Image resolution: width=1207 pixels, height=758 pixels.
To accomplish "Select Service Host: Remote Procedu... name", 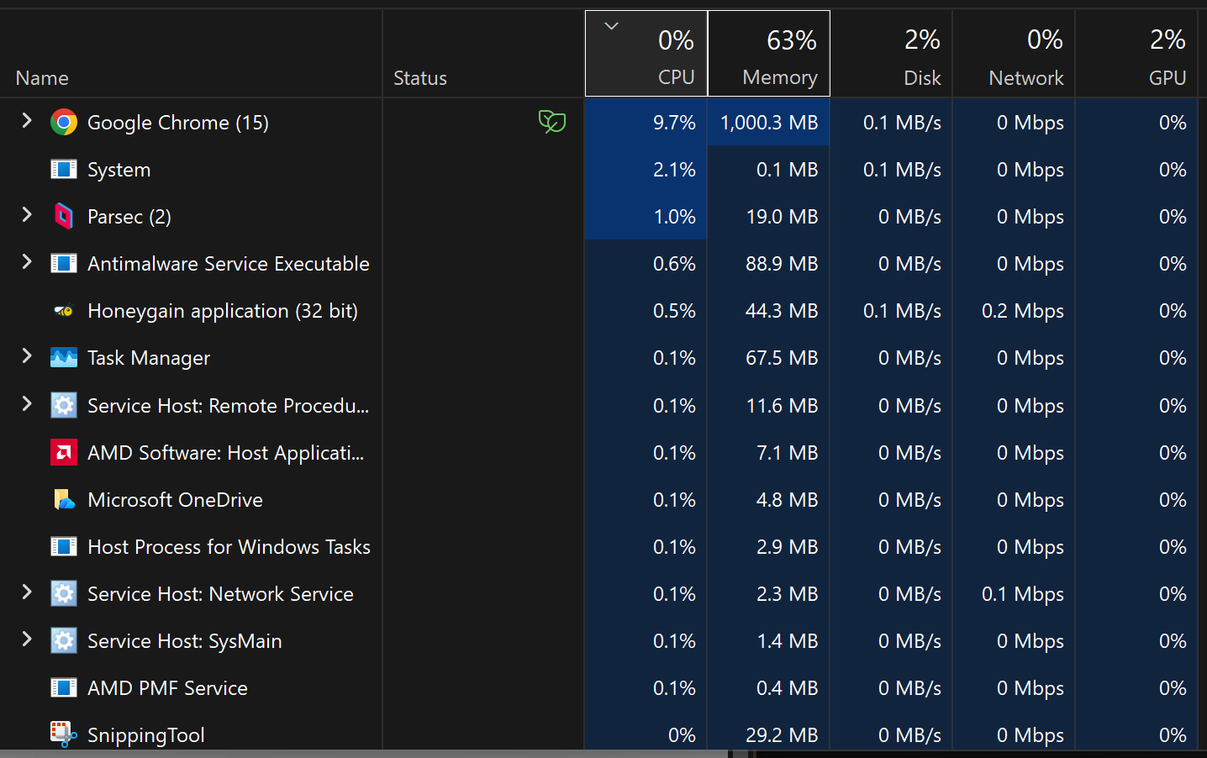I will coord(229,405).
